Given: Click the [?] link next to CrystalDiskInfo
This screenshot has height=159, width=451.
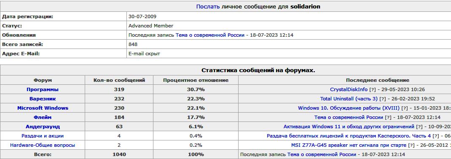Looking at the screenshot, I should click(373, 89).
